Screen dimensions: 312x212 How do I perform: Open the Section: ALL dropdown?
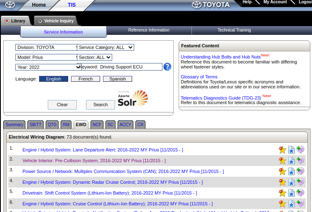95,57
